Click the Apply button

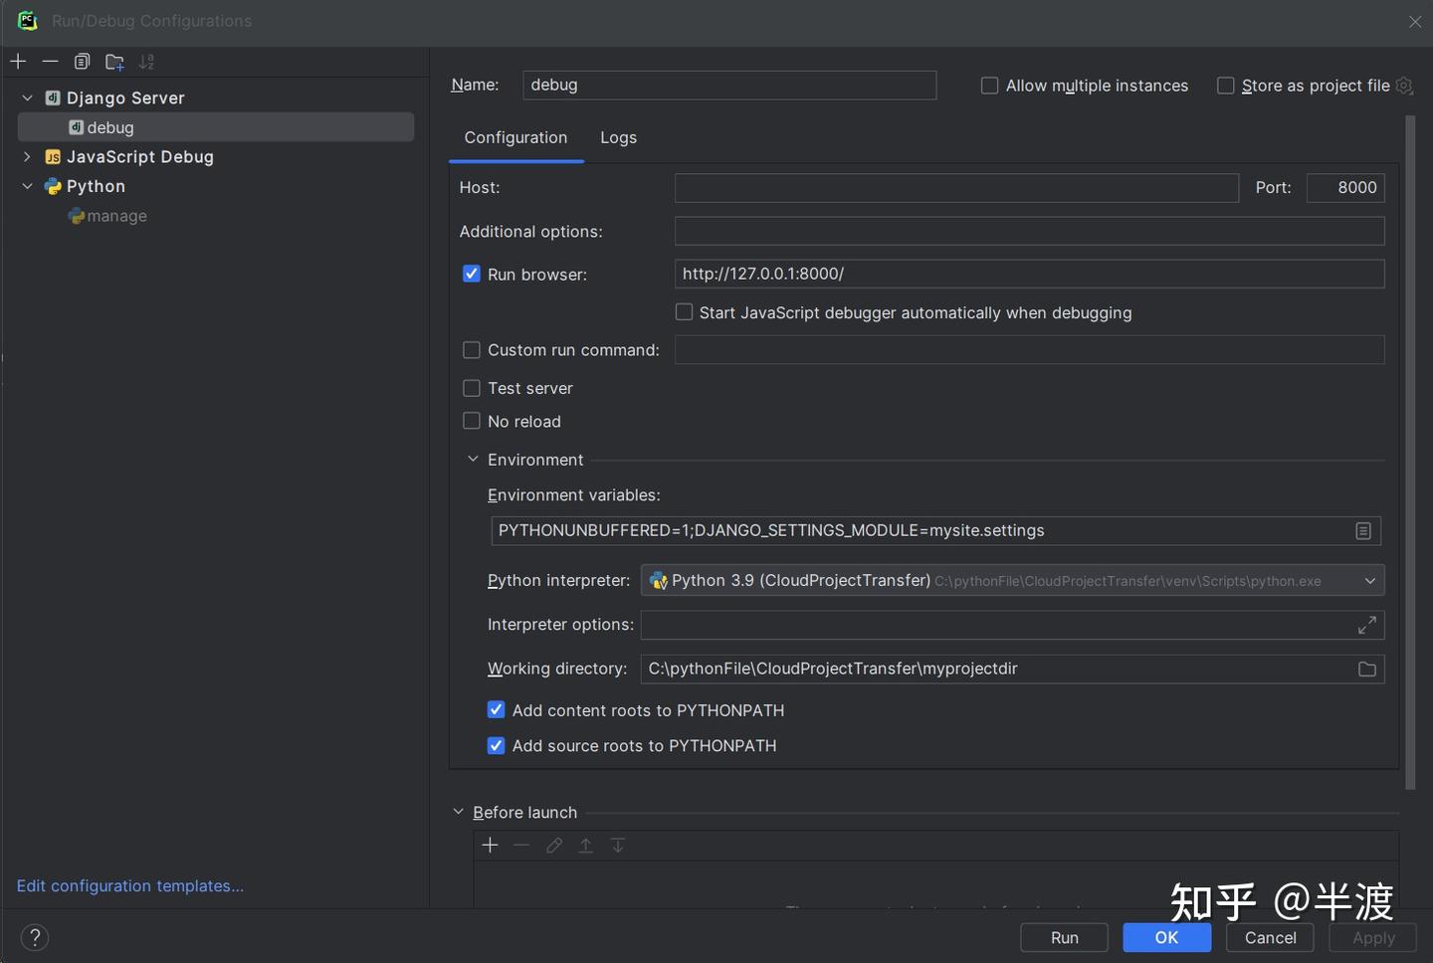(x=1373, y=936)
